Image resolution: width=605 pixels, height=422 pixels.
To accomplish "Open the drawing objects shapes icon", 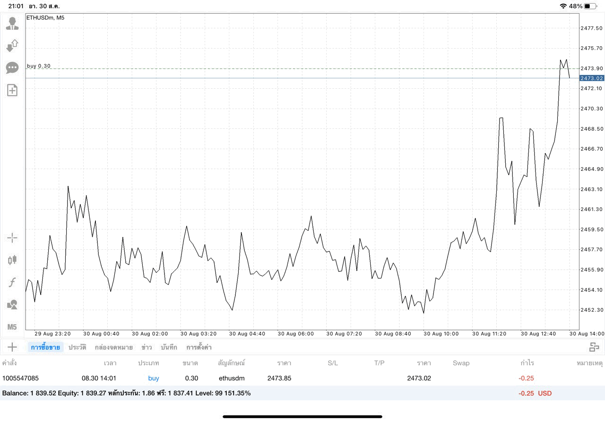I will tap(12, 305).
